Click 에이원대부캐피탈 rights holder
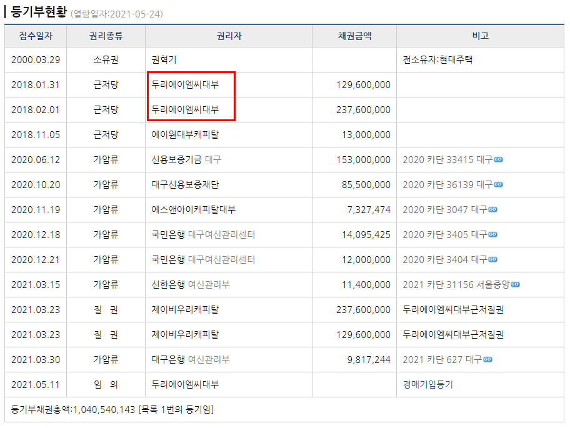 pyautogui.click(x=185, y=135)
